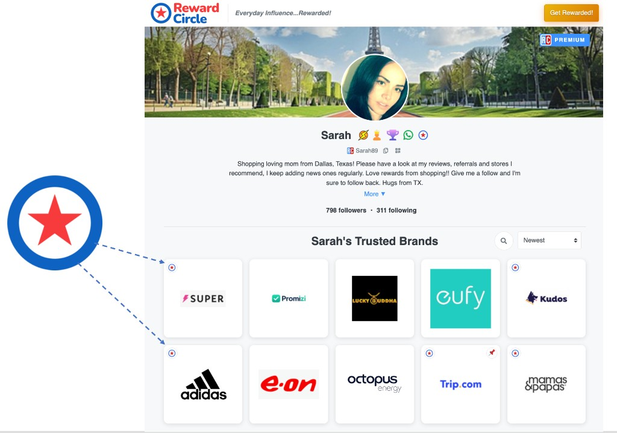
Task: Click the orange person badge beside Sarah
Action: tap(377, 136)
